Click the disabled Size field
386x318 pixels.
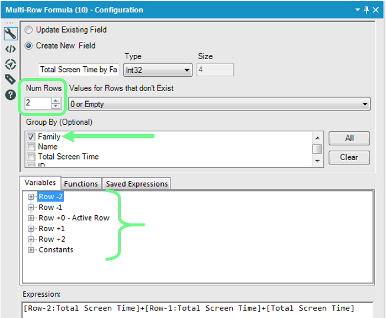[215, 70]
